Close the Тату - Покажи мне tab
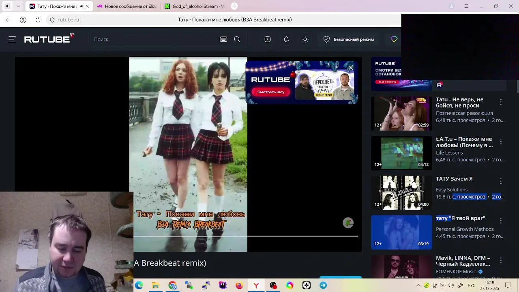 [87, 6]
